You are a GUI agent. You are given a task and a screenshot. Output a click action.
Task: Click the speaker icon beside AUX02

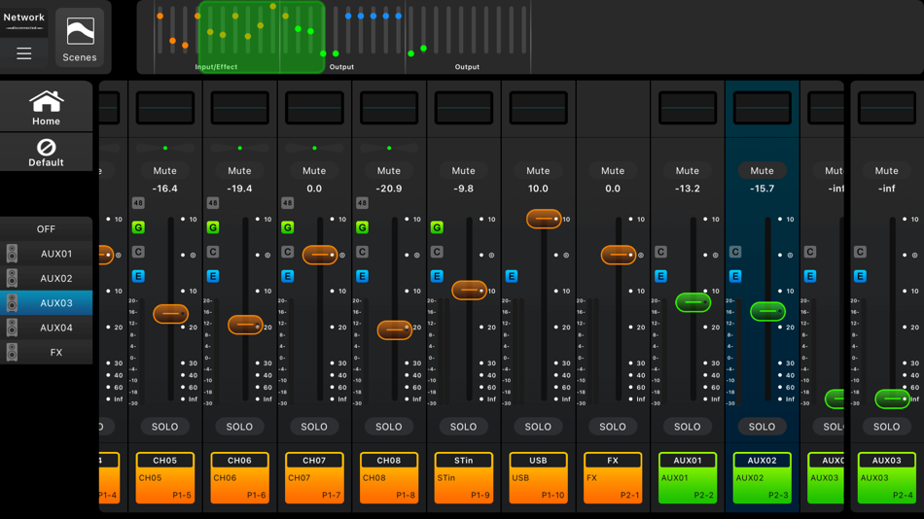[12, 278]
